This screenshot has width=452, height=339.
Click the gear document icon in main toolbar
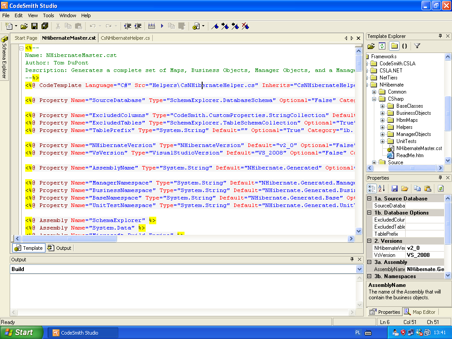click(x=196, y=26)
